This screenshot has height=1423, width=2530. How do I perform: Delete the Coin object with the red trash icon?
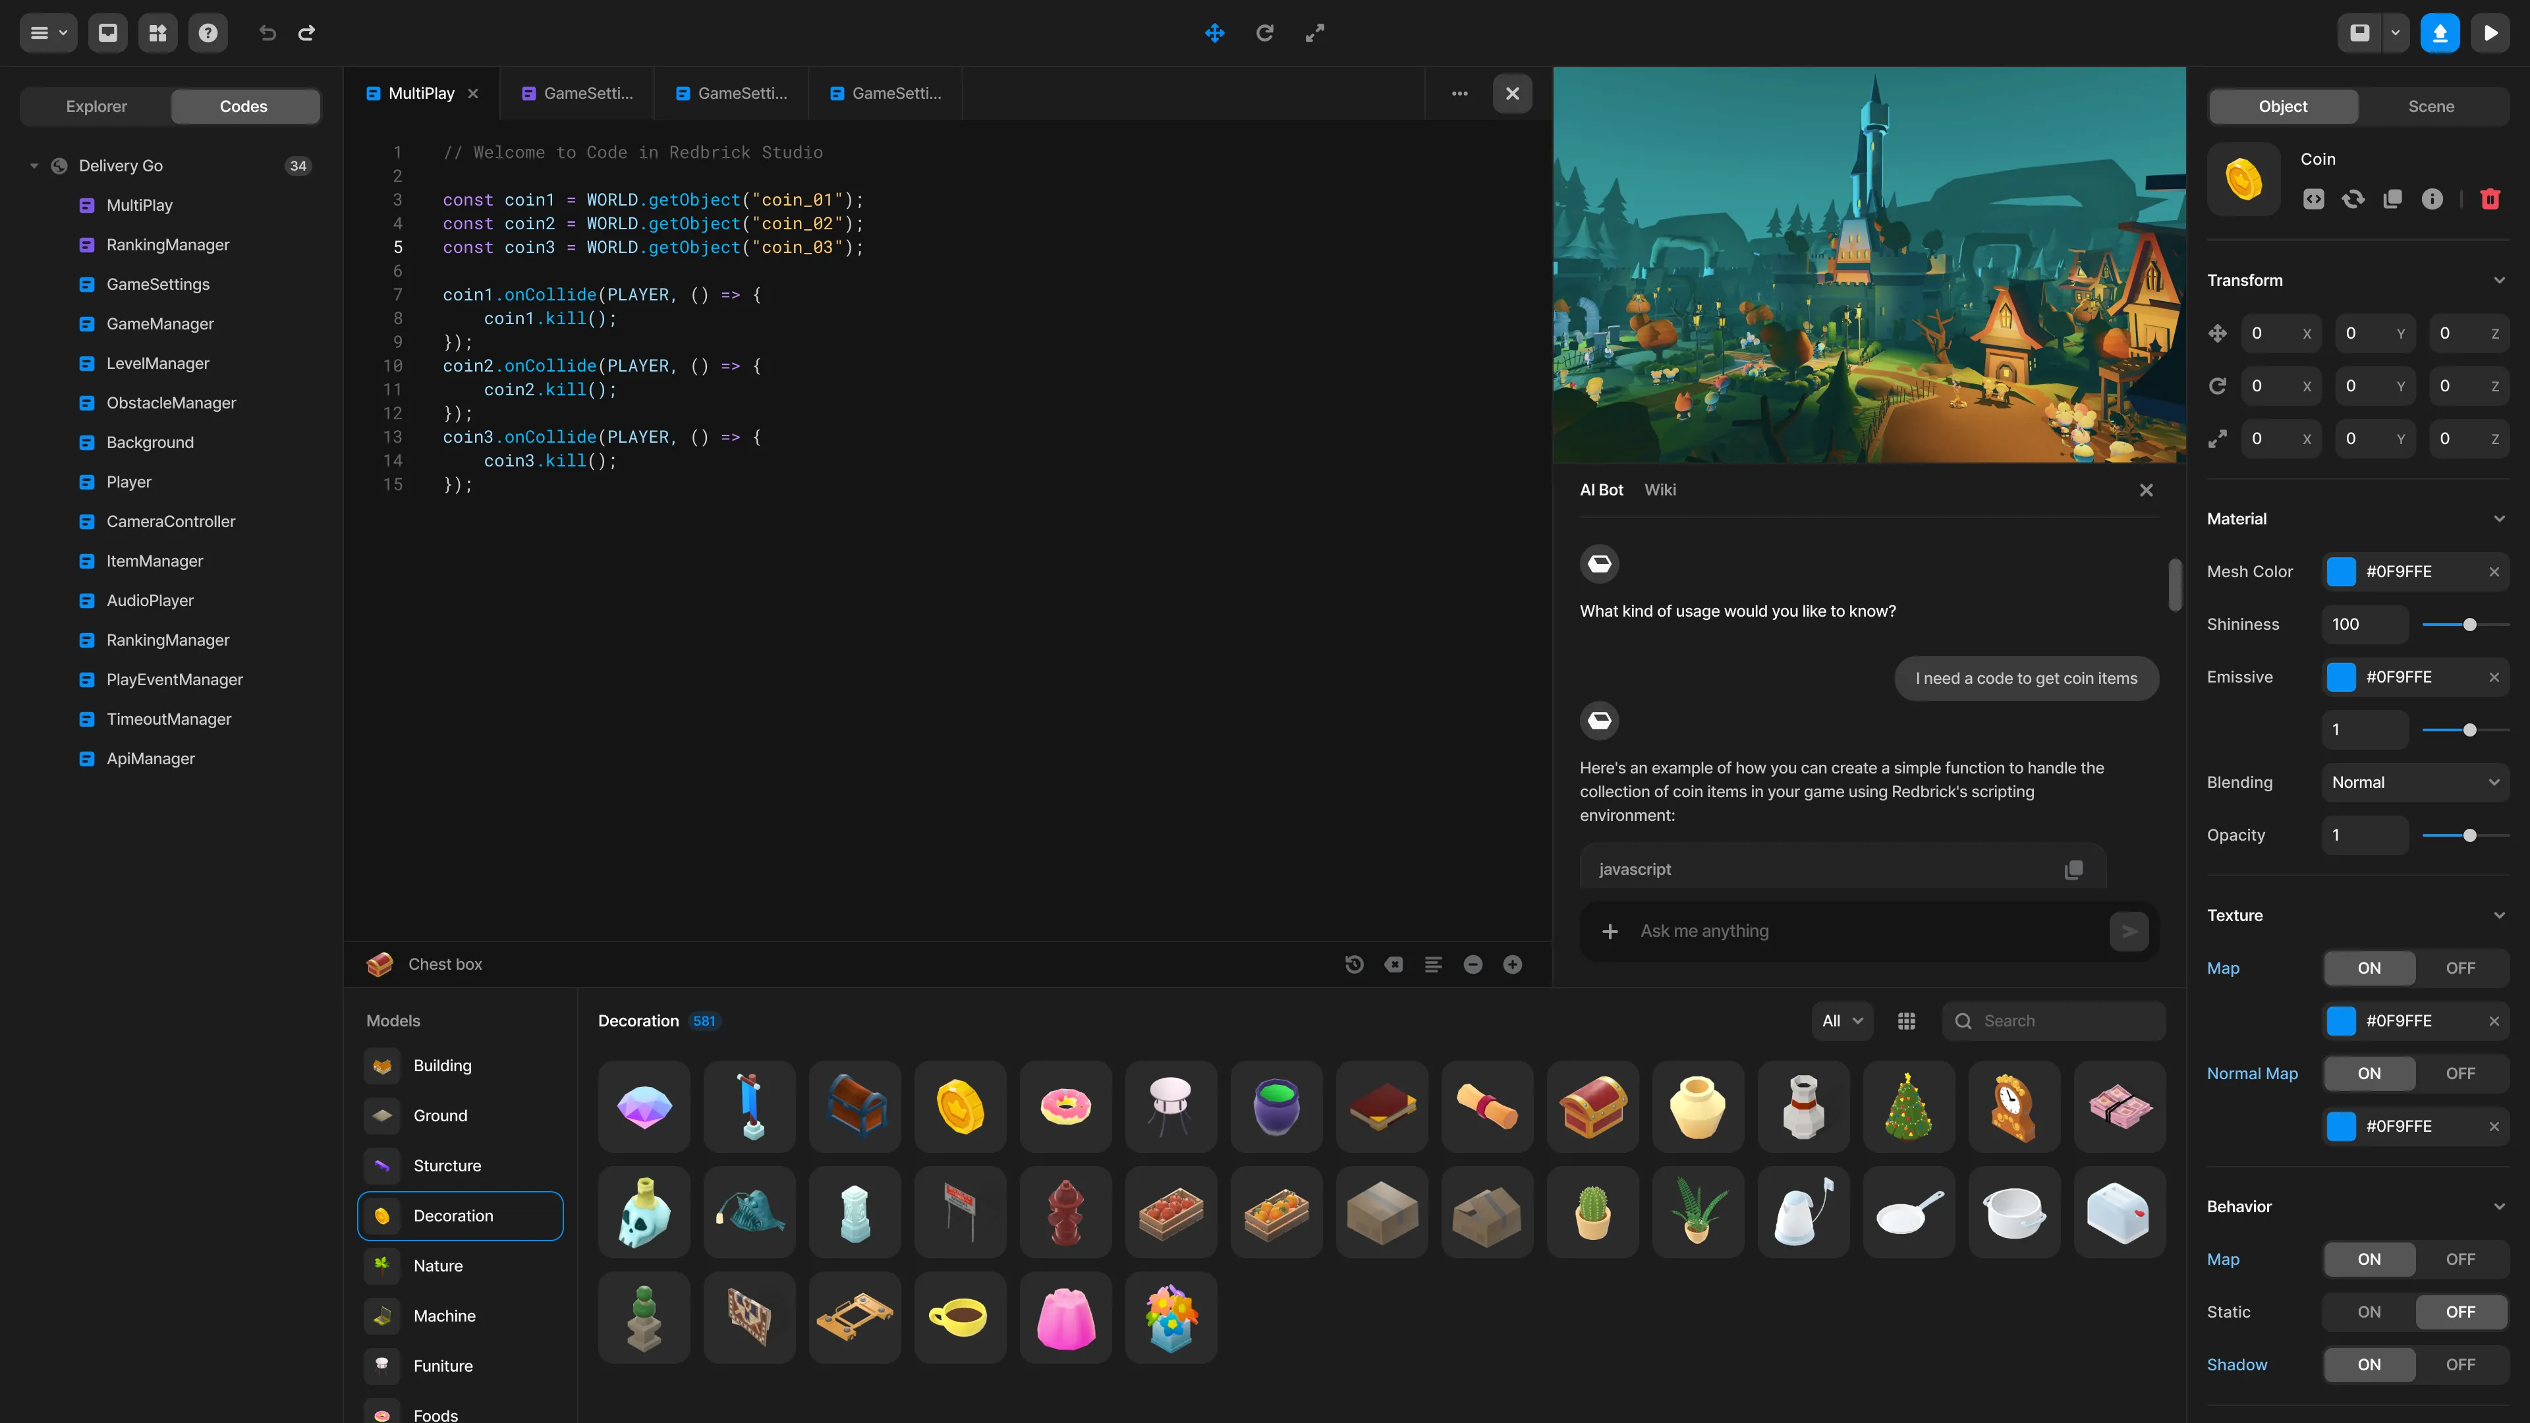[2490, 200]
